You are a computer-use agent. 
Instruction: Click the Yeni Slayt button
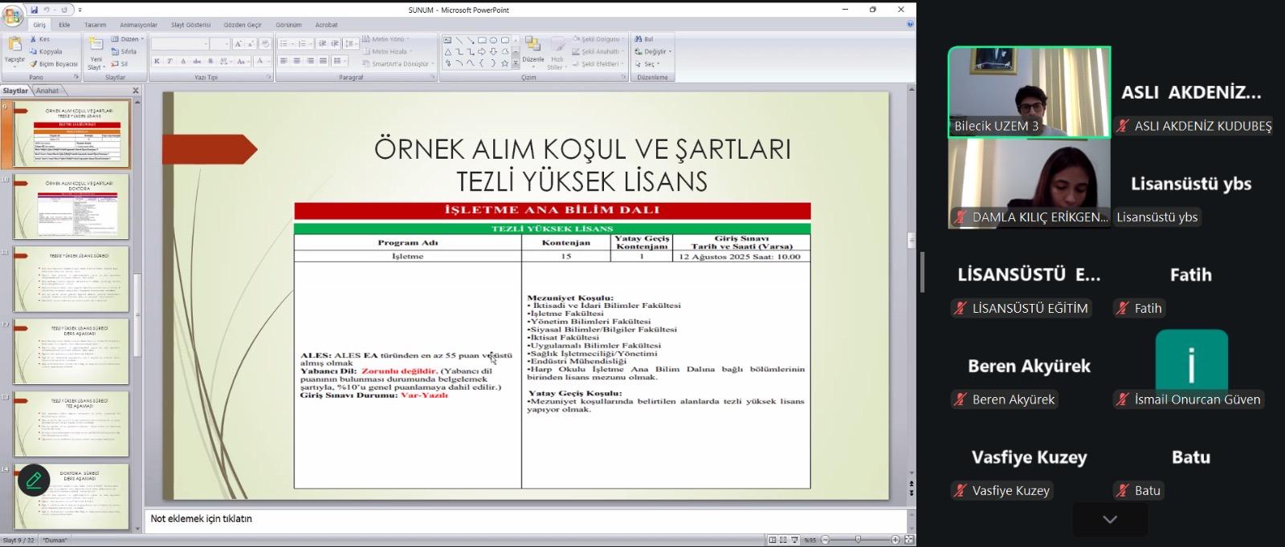pos(96,53)
